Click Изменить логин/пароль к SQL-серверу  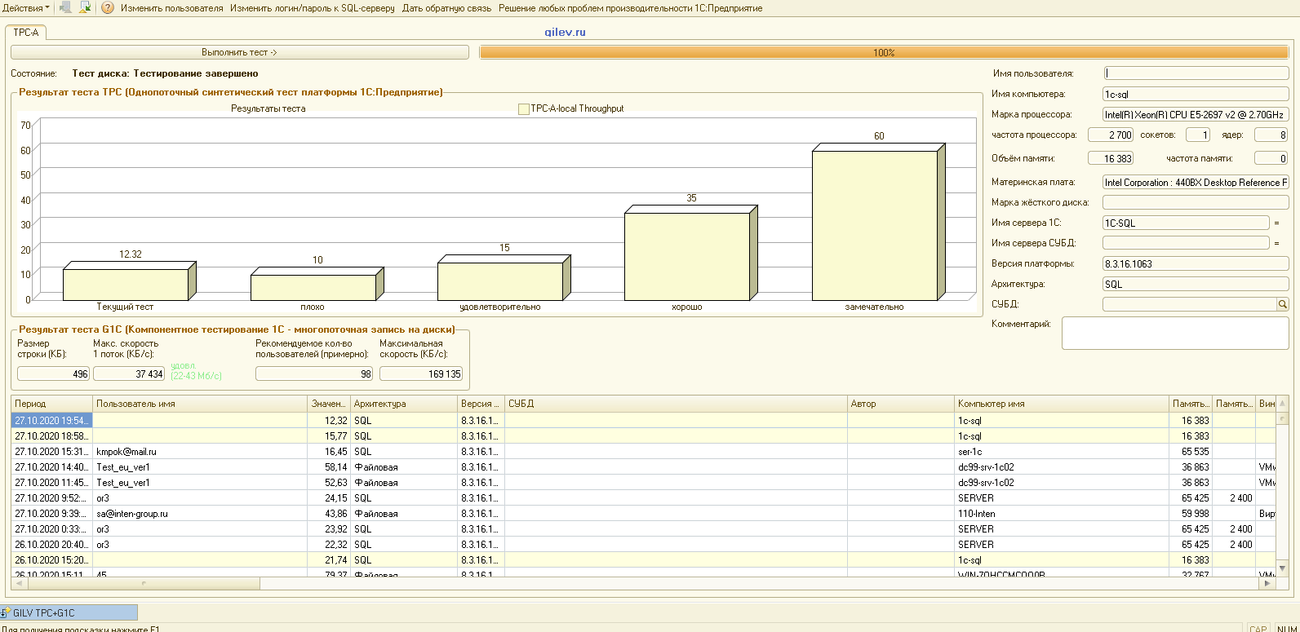(313, 8)
